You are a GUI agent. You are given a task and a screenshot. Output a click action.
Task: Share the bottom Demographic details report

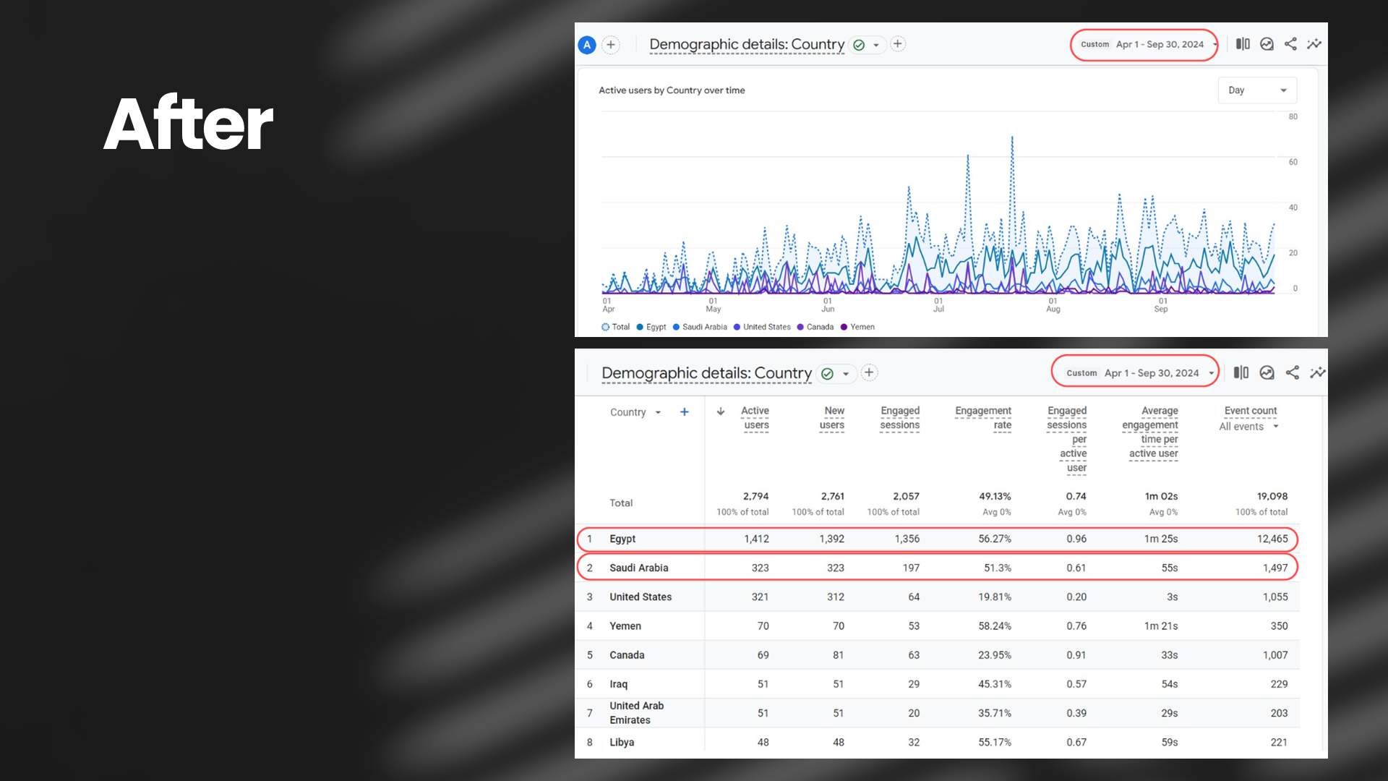point(1293,372)
